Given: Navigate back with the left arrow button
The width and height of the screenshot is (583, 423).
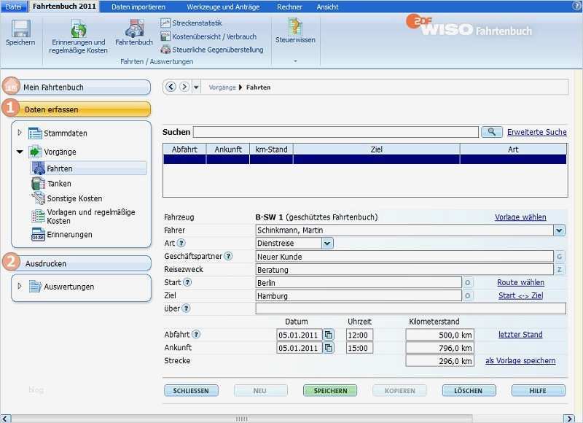Looking at the screenshot, I should pos(171,87).
